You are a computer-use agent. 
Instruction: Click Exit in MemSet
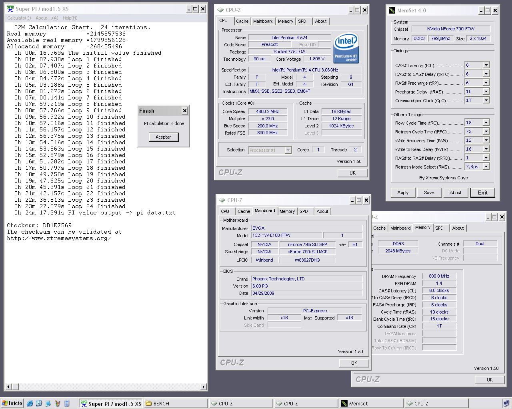pos(483,193)
